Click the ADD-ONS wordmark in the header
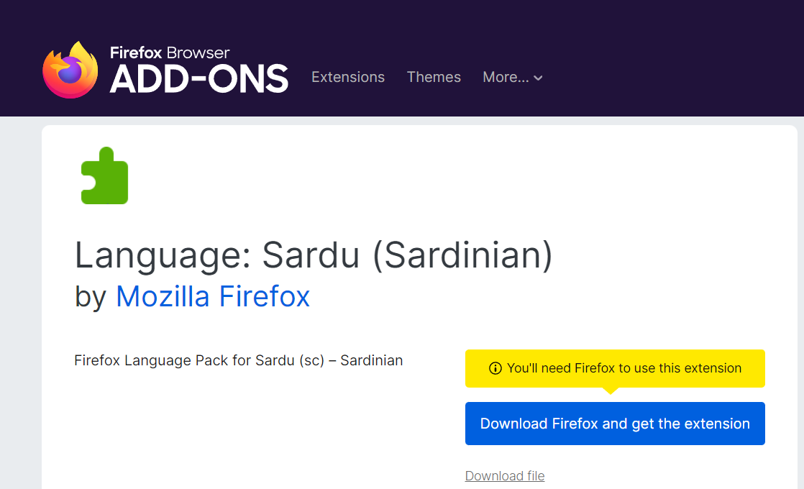Image resolution: width=804 pixels, height=489 pixels. [x=199, y=79]
